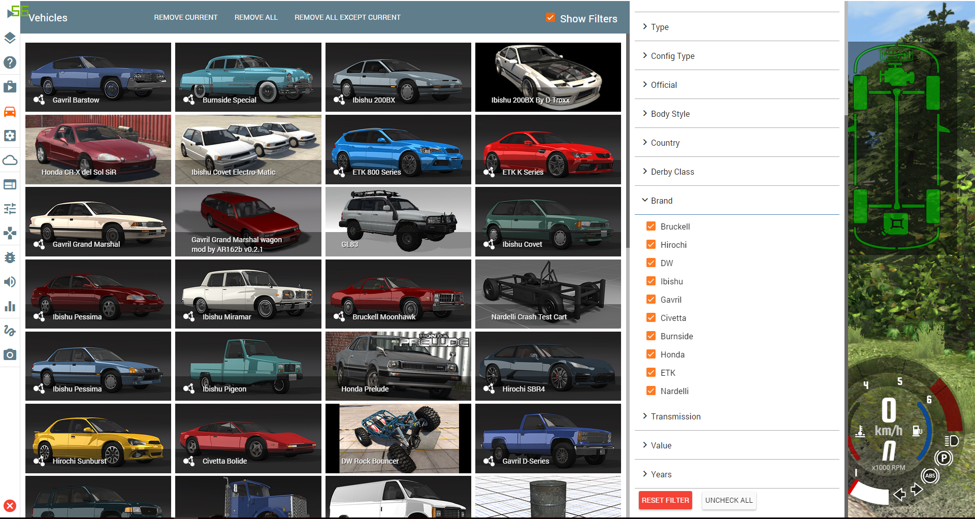Click the replay video icon in sidebar
Viewport: 975px width, 519px height.
click(x=10, y=87)
